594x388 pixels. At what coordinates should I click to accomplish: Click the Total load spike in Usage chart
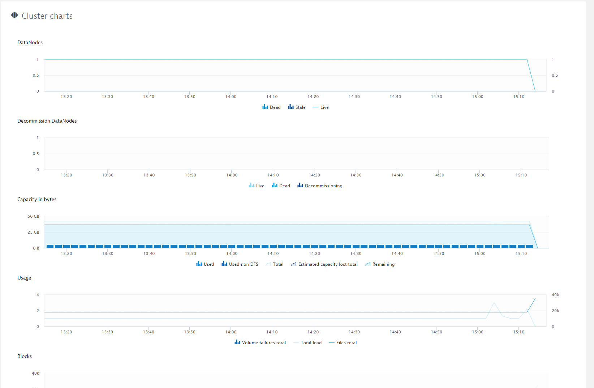click(x=494, y=303)
